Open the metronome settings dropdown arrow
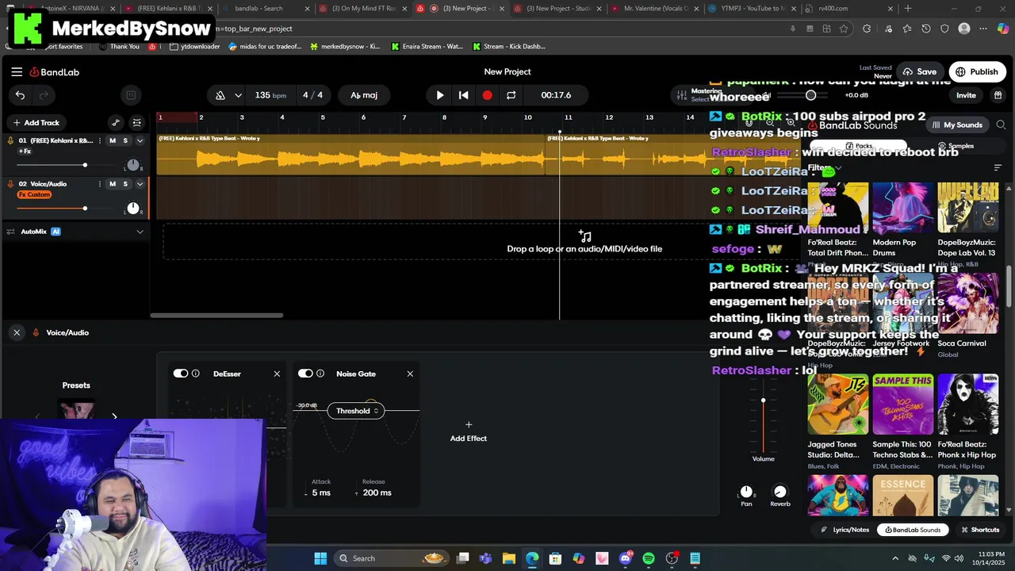Viewport: 1015px width, 571px height. 238,95
